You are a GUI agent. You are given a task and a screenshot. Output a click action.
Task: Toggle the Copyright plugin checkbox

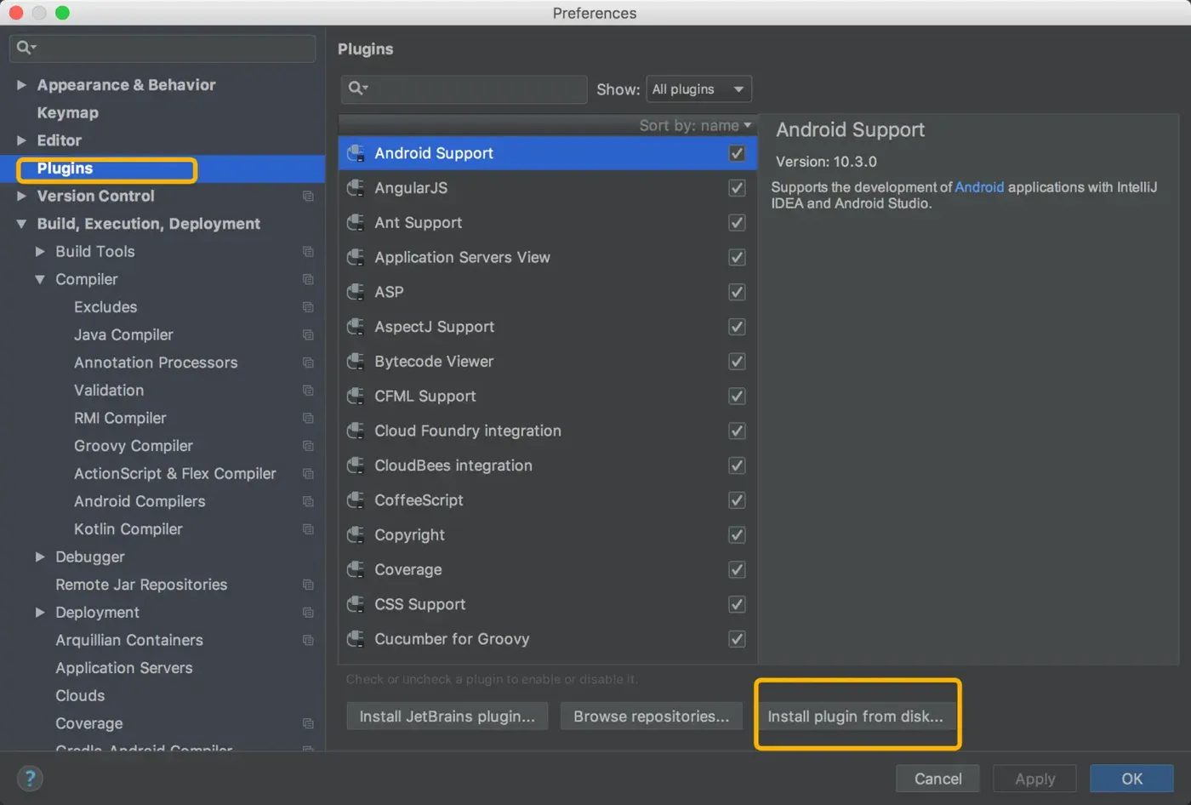coord(737,535)
